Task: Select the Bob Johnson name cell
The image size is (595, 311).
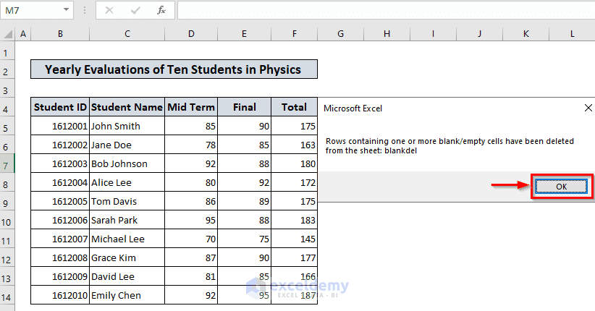Action: [x=127, y=163]
